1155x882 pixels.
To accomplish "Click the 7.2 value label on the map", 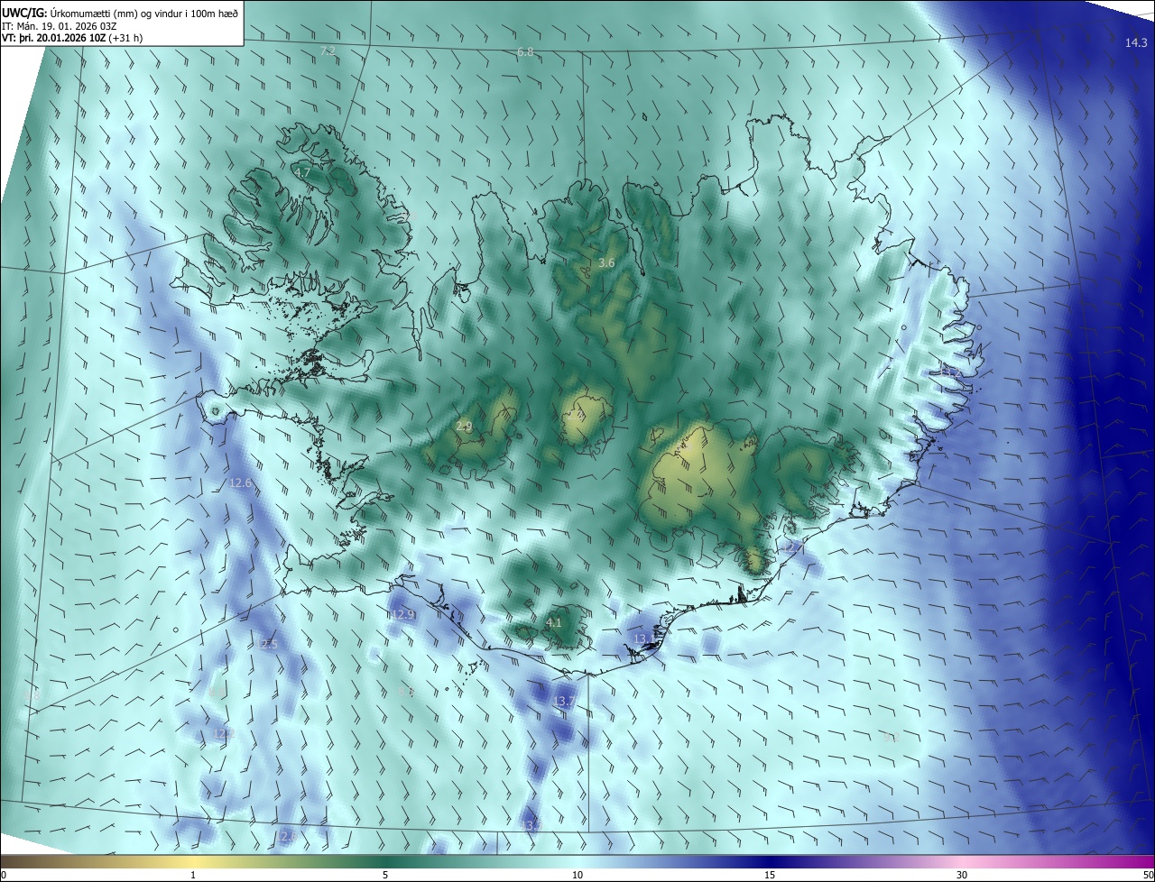I will pos(328,51).
